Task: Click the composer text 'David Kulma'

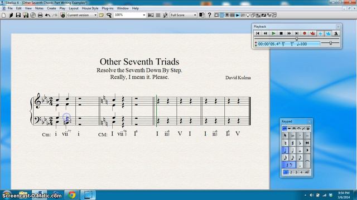Action: tap(238, 78)
